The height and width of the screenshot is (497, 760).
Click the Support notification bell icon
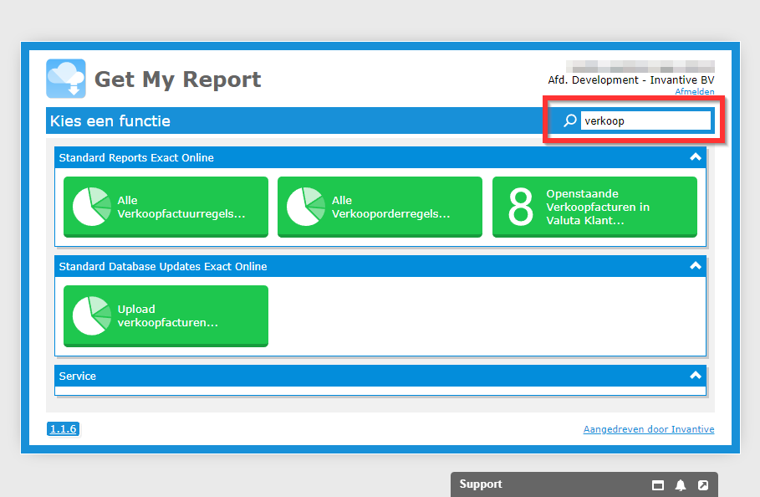(681, 485)
